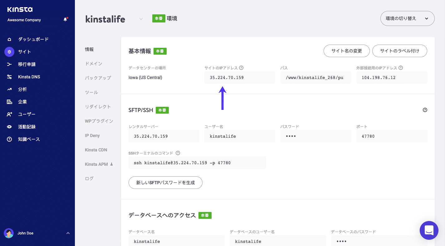Click the SFTP/SSH help question mark

(425, 110)
